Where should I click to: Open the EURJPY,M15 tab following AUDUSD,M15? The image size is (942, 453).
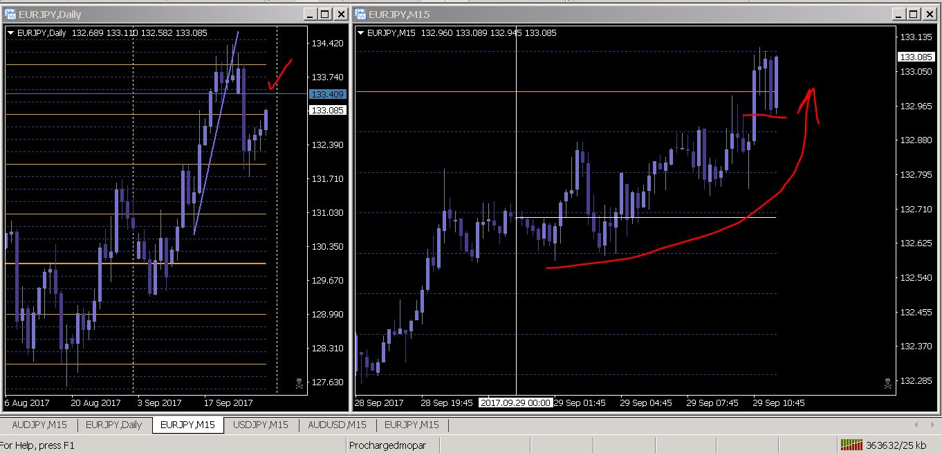tap(412, 425)
